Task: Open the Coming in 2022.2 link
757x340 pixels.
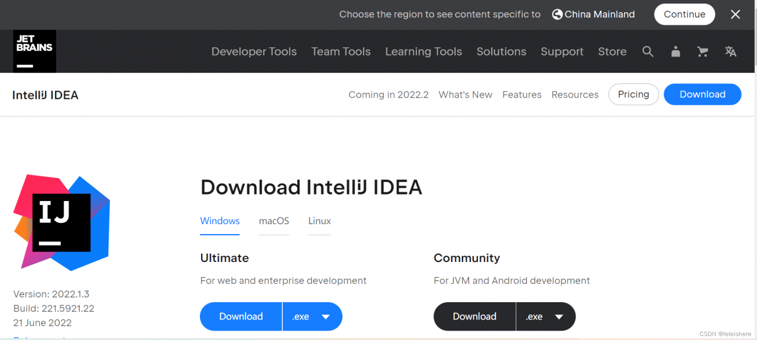Action: (389, 95)
